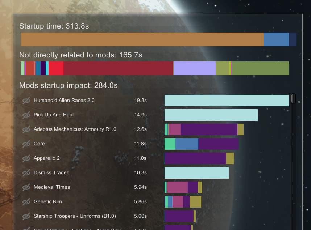Click the large dark red segment in the non-mod bar
Image resolution: width=311 pixels, height=230 pixels.
tap(118, 68)
